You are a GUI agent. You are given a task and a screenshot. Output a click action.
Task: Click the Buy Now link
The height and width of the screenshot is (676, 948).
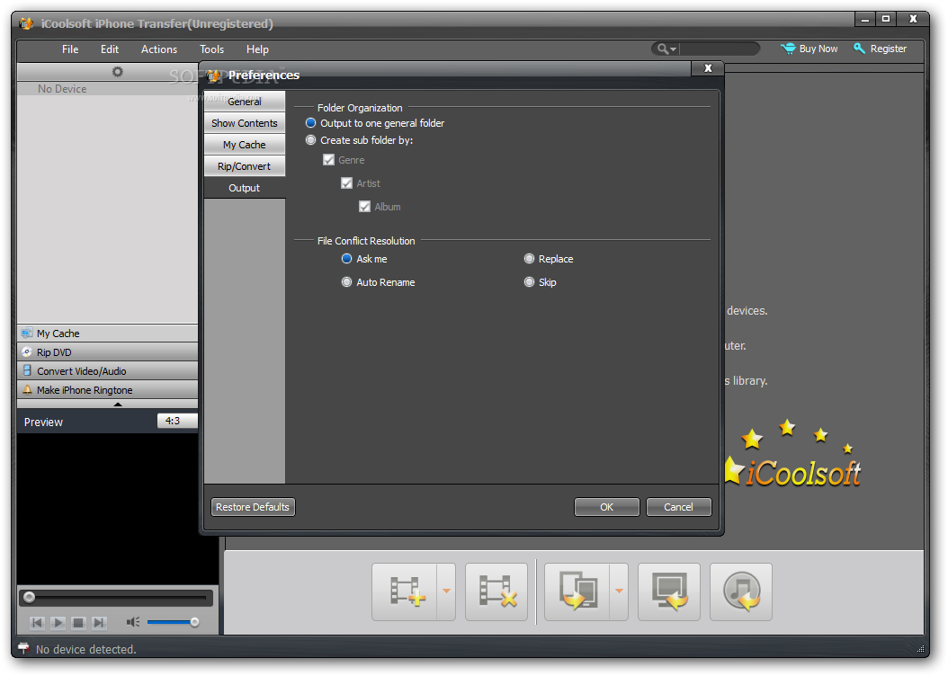coord(818,49)
